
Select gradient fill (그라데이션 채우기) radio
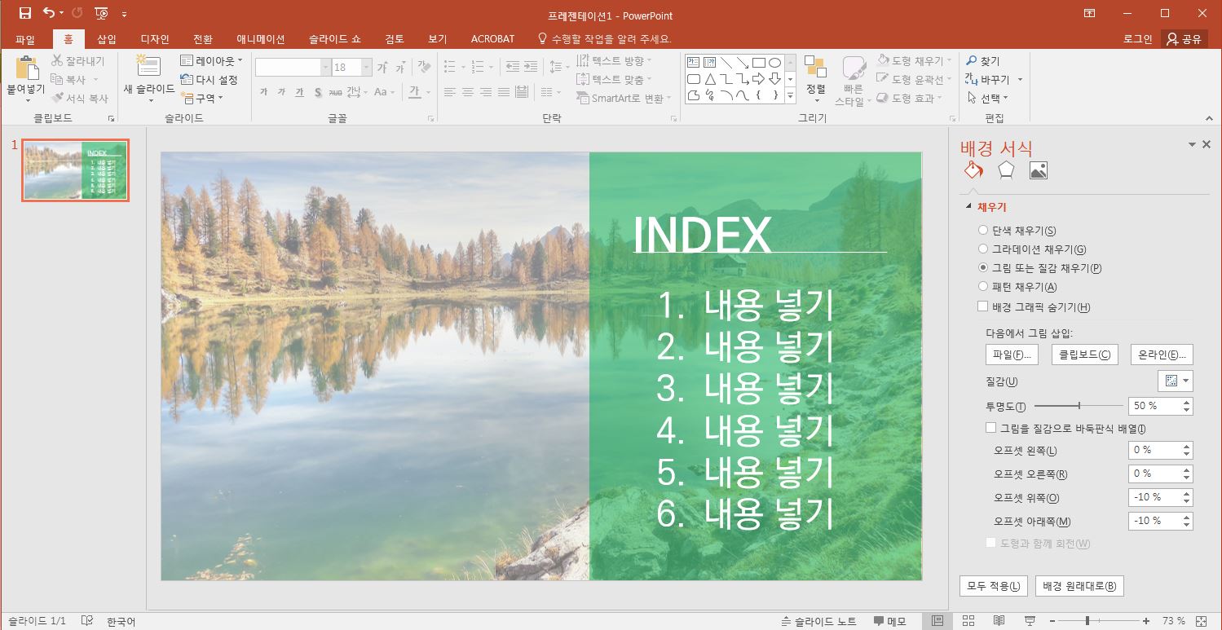[982, 249]
